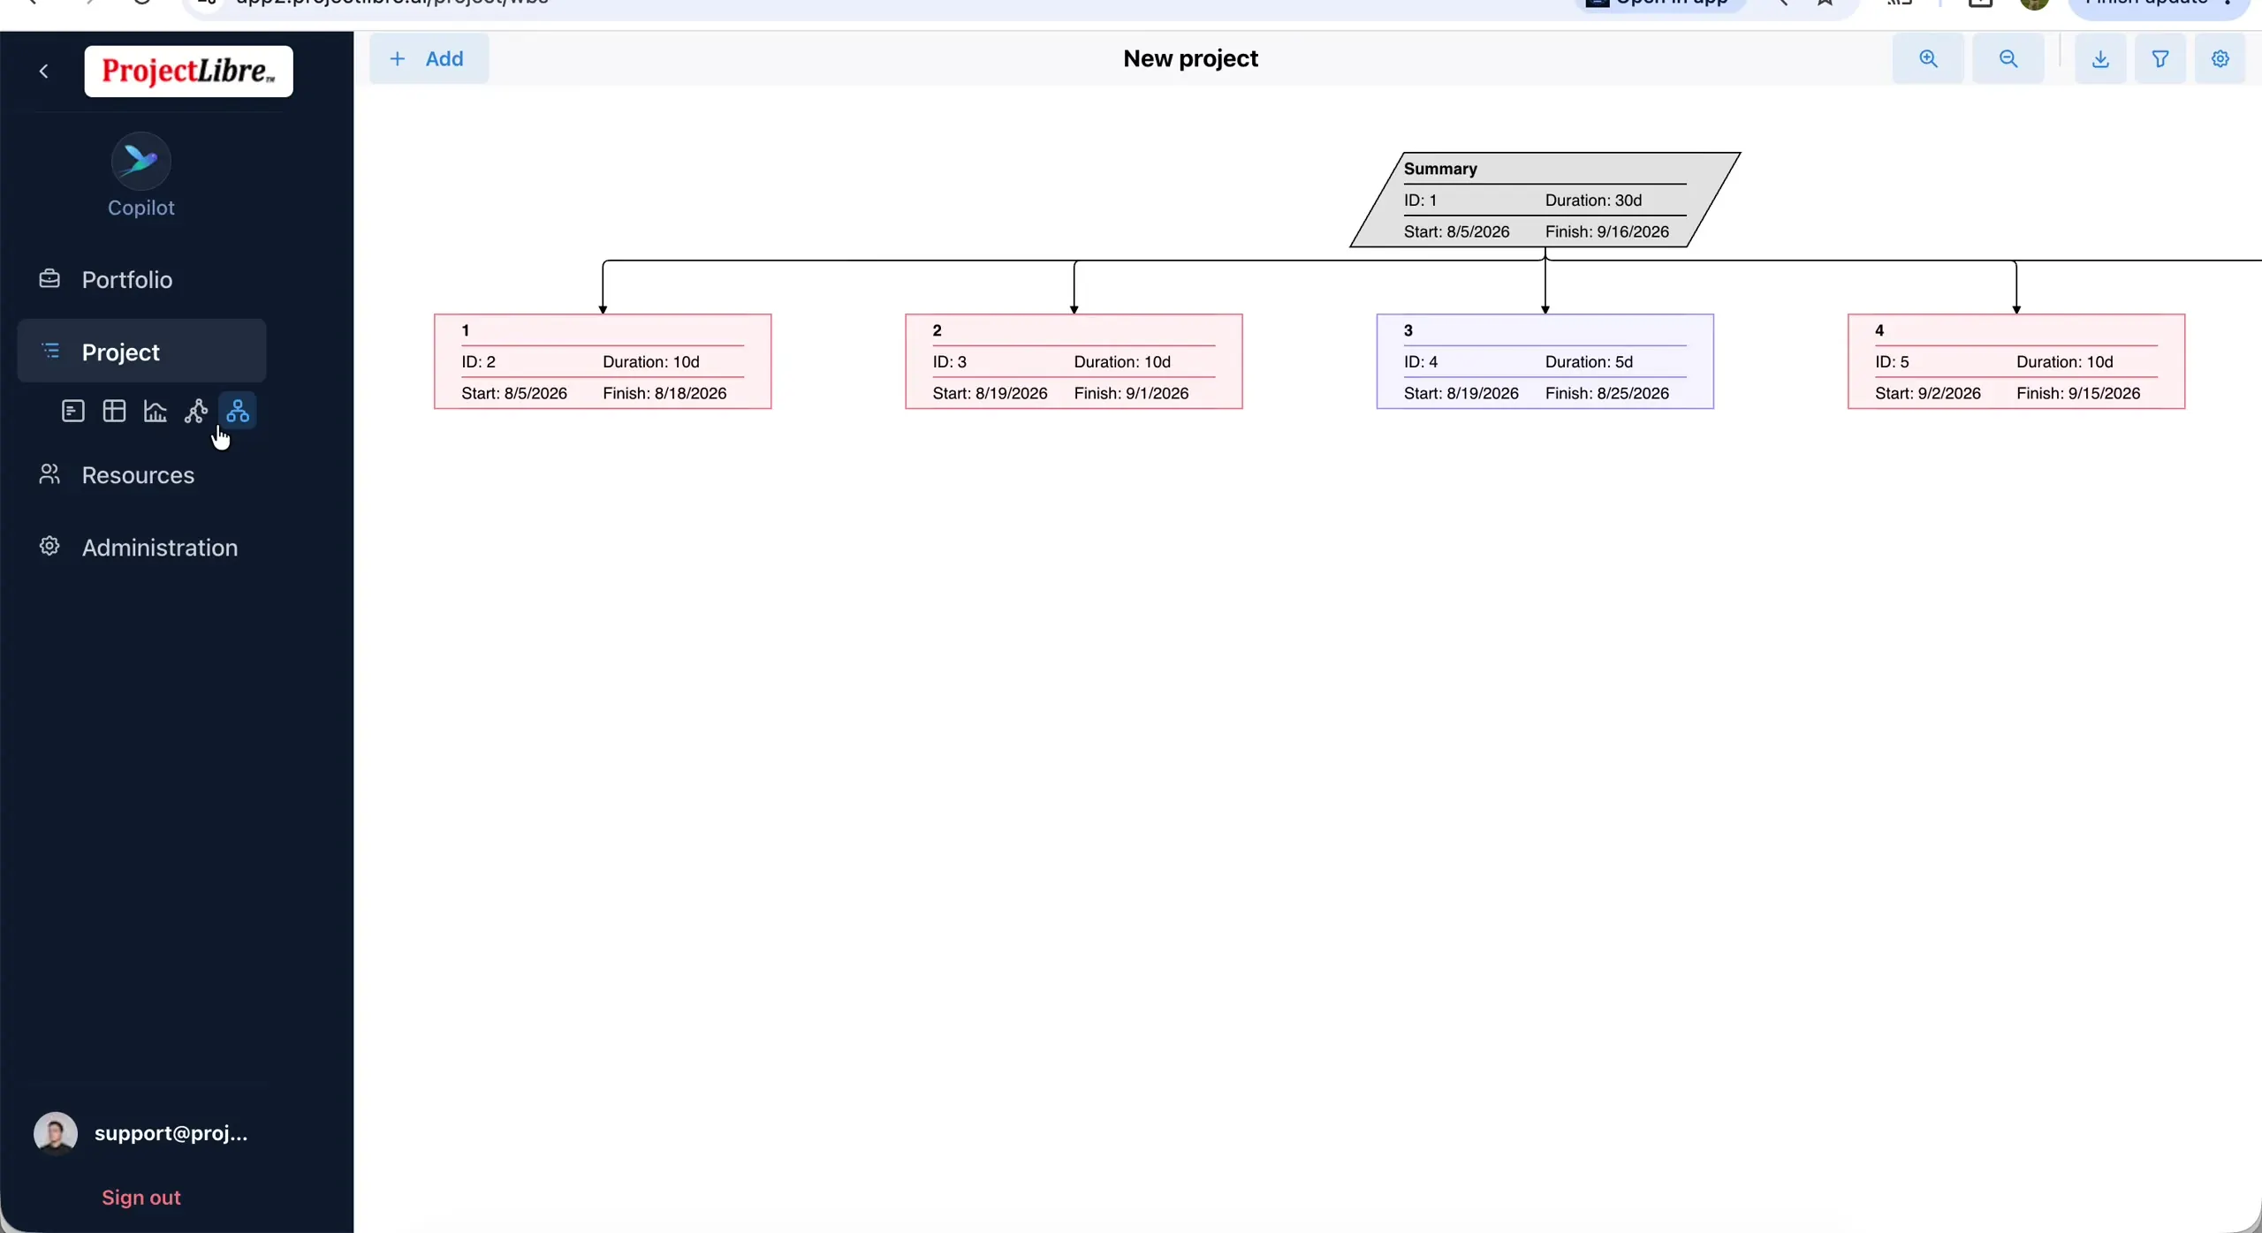Download the WBS diagram
Image resolution: width=2262 pixels, height=1233 pixels.
[2100, 59]
